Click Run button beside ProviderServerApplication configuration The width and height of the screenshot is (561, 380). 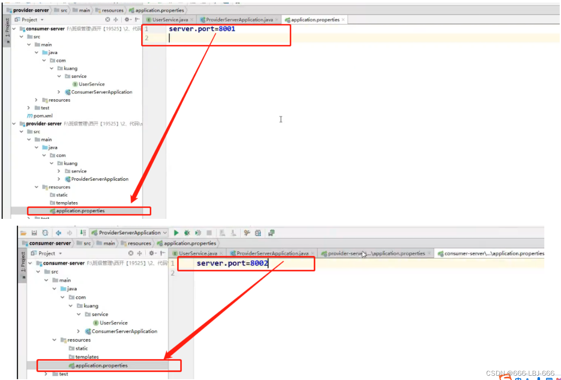click(176, 233)
